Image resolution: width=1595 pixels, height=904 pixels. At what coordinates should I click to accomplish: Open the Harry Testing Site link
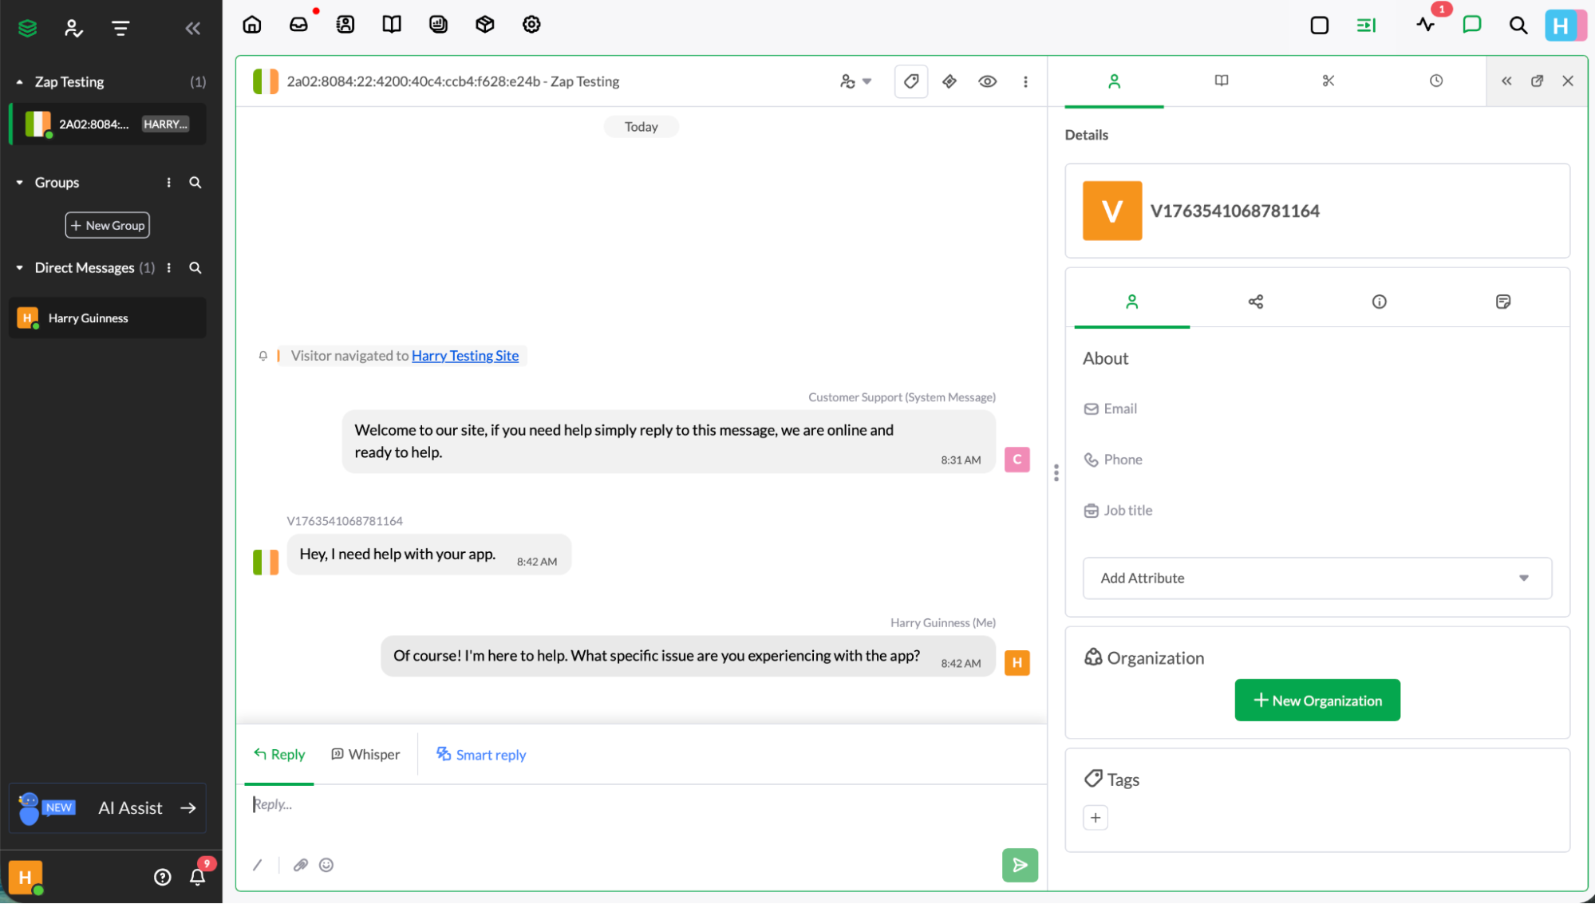tap(465, 355)
